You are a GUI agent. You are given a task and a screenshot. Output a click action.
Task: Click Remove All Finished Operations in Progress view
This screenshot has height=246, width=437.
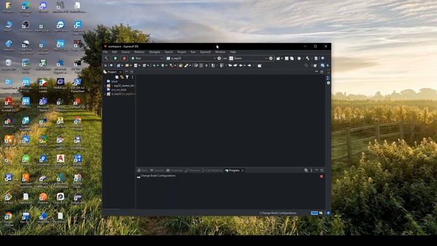click(306, 170)
